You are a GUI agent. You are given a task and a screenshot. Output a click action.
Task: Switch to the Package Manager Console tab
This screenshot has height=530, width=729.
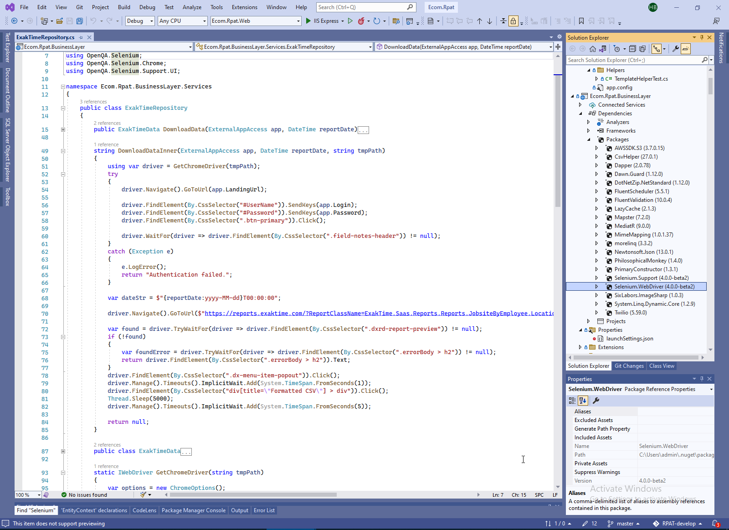pos(193,510)
